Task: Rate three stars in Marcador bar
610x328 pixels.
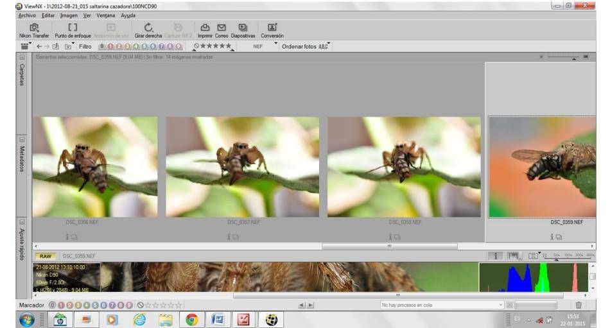Action: point(163,305)
